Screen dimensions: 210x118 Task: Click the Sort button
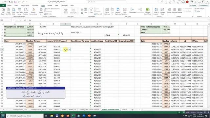(86, 10)
